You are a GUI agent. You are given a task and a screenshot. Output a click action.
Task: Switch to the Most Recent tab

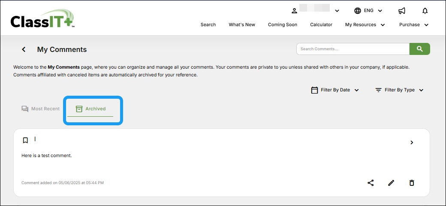[41, 109]
